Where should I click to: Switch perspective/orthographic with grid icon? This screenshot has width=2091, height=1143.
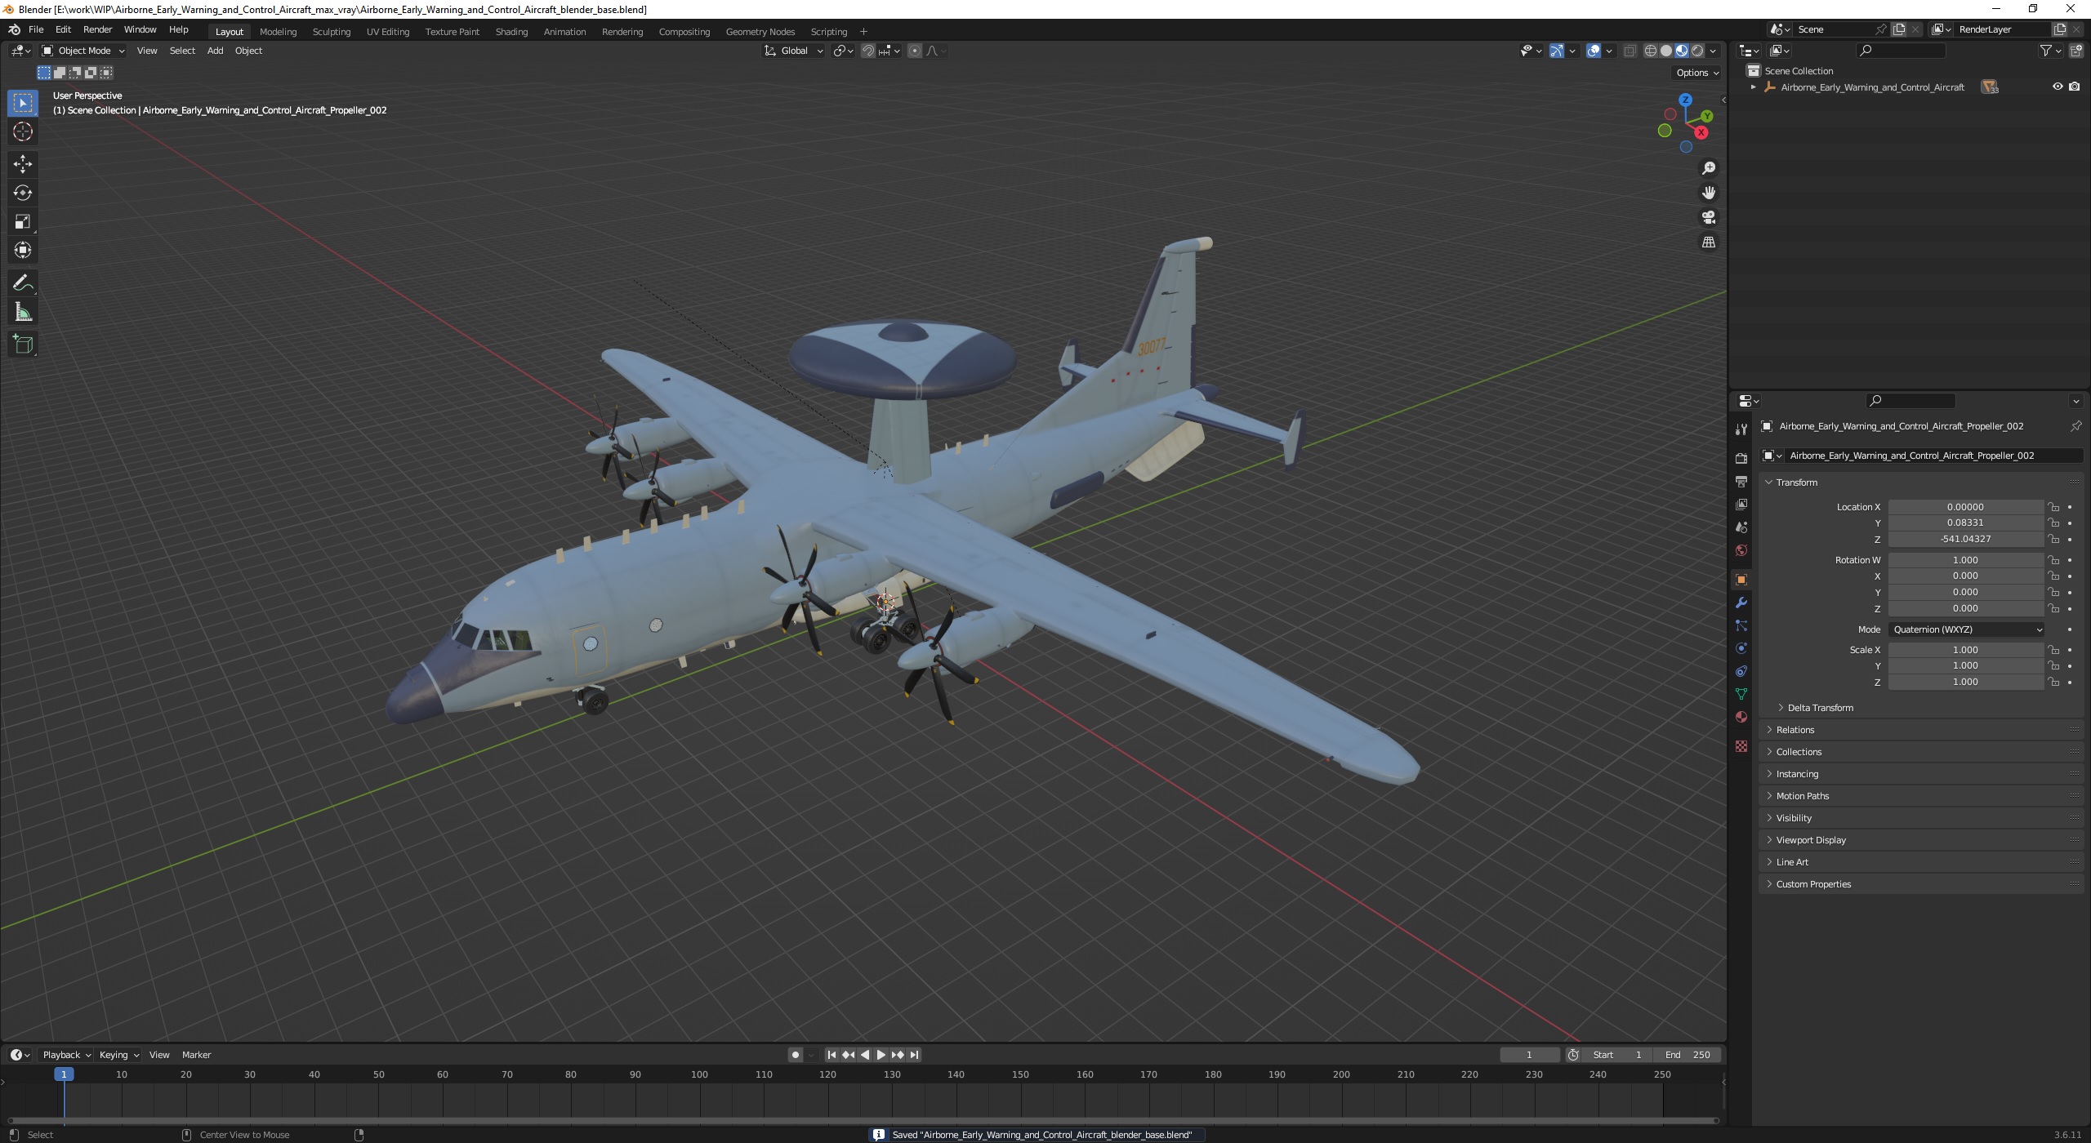point(1708,242)
